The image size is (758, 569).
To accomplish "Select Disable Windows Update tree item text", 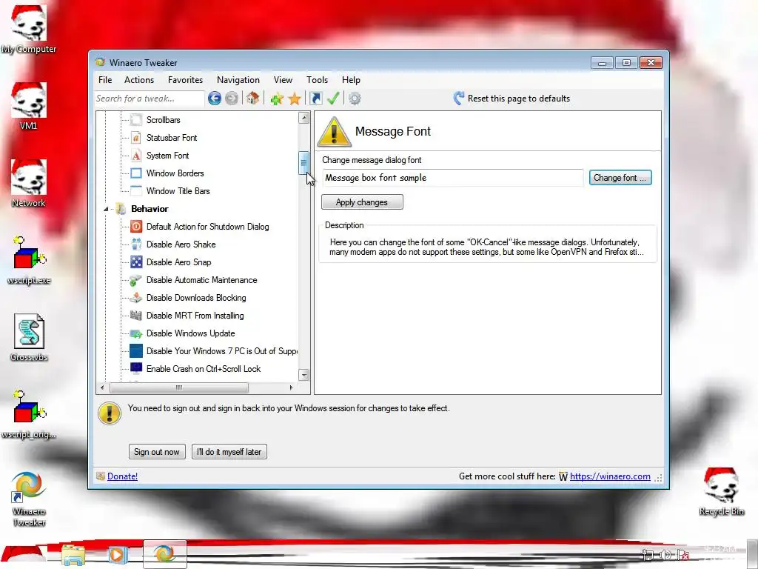I will click(x=190, y=333).
